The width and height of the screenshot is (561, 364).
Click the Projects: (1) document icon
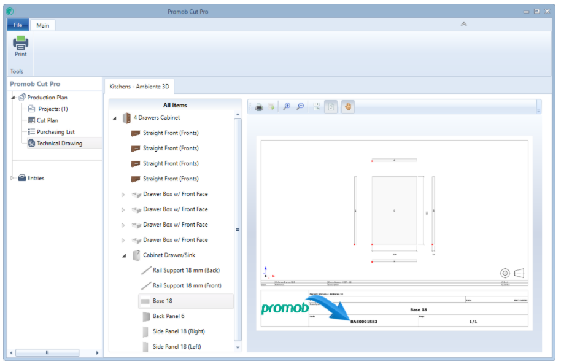coord(31,109)
